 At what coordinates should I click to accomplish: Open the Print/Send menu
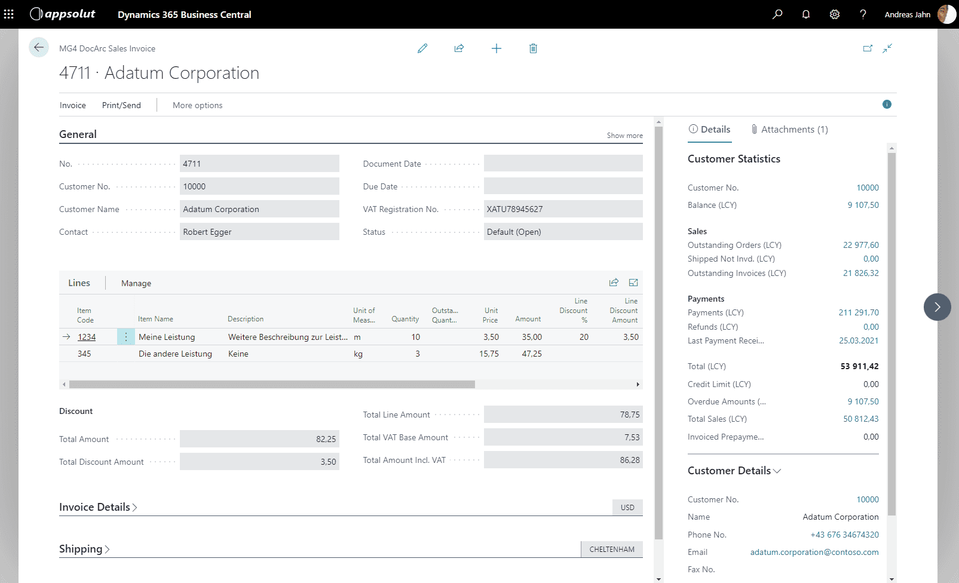pos(121,105)
